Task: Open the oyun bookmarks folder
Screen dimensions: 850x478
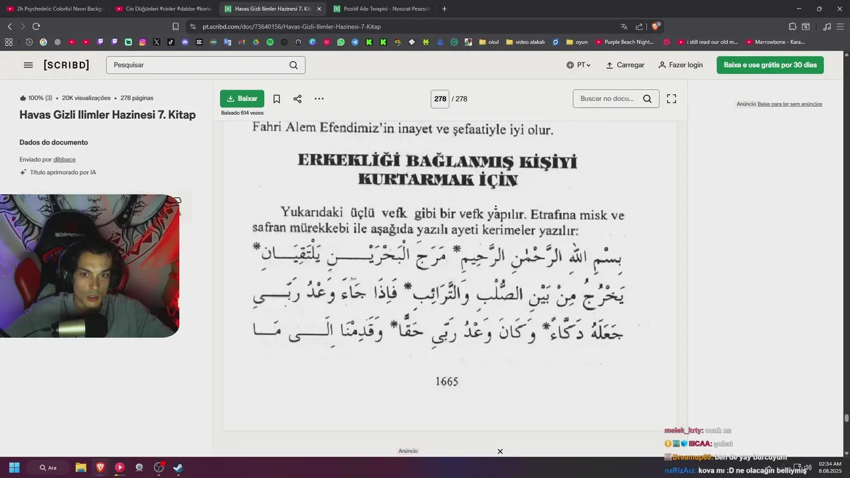Action: coord(577,42)
